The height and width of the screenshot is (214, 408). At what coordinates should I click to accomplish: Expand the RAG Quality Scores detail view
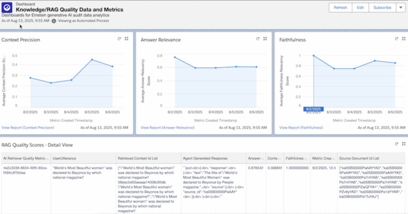click(x=404, y=144)
